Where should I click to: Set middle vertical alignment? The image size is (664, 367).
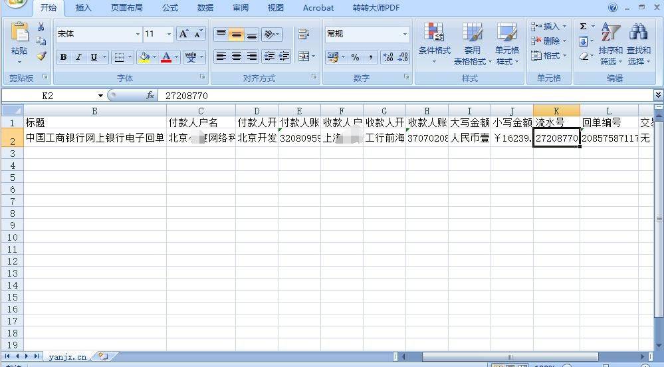[237, 35]
